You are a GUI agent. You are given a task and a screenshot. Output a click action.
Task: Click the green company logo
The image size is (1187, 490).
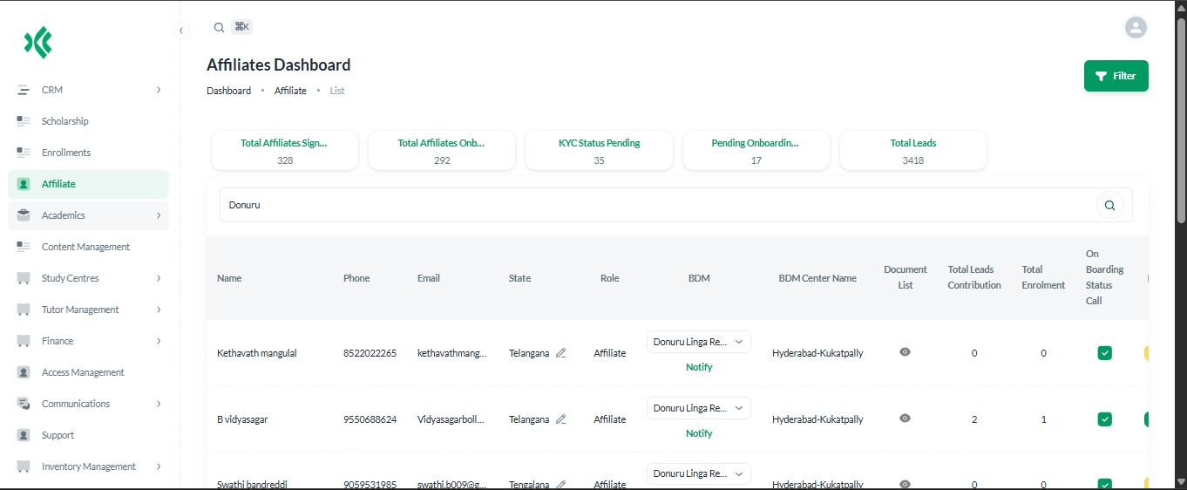(38, 42)
